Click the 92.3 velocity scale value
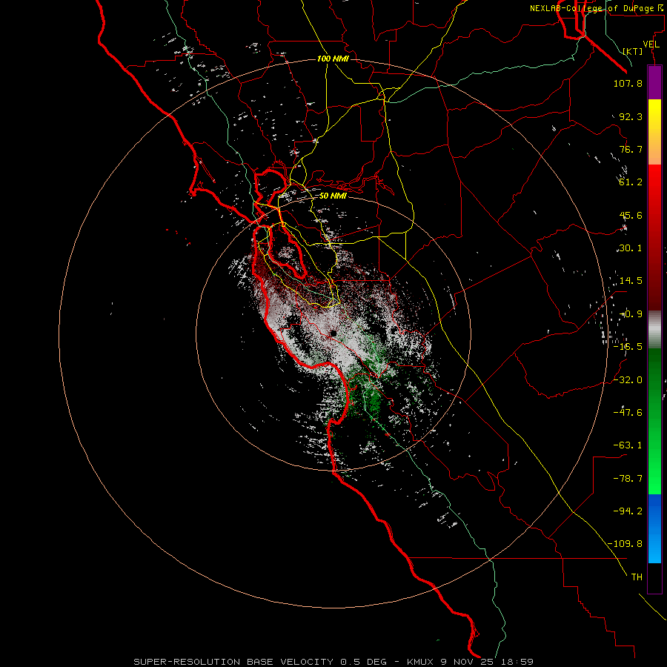 (631, 116)
